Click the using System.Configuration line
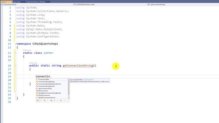Image resolution: width=219 pixels, height=123 pixels. [x=38, y=37]
